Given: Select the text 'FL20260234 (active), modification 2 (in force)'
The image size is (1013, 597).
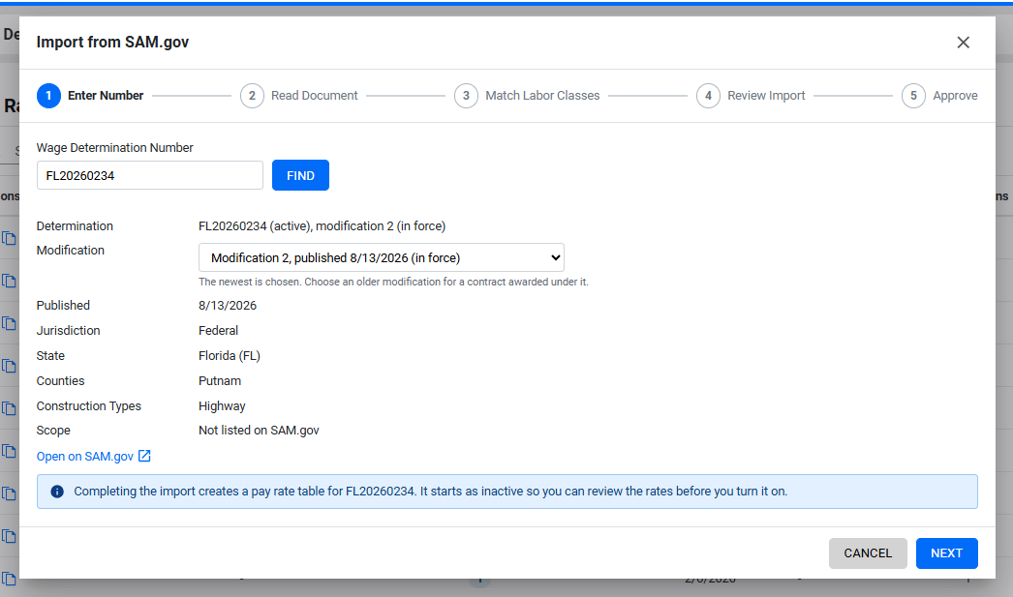Looking at the screenshot, I should (x=322, y=225).
